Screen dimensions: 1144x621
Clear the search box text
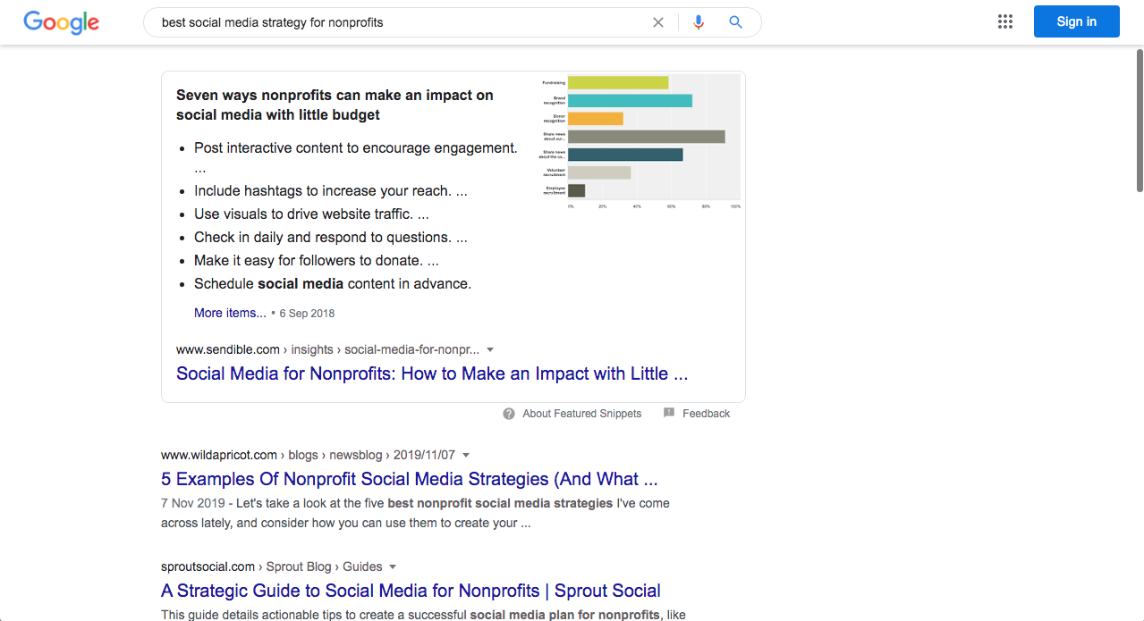tap(658, 22)
